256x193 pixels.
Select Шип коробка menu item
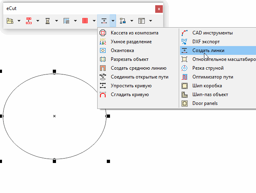218,86
